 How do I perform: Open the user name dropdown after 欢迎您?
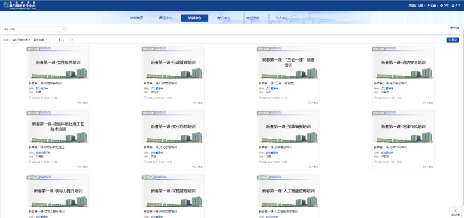pyautogui.click(x=421, y=6)
